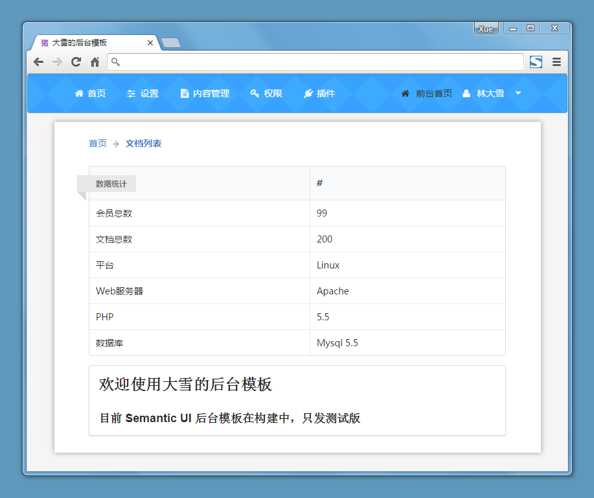Click the Semantic UI 后台模板 notice text
Image resolution: width=594 pixels, height=498 pixels.
coord(230,418)
